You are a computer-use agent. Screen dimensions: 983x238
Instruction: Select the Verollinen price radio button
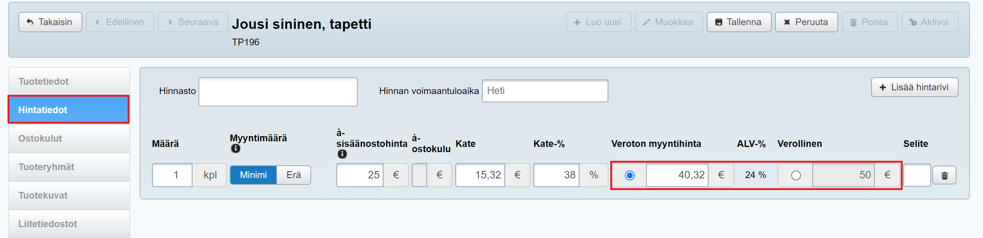pyautogui.click(x=796, y=175)
